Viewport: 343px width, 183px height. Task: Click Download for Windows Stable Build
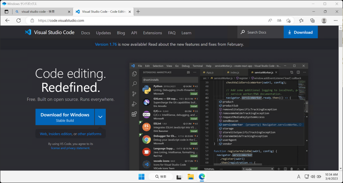pyautogui.click(x=65, y=117)
